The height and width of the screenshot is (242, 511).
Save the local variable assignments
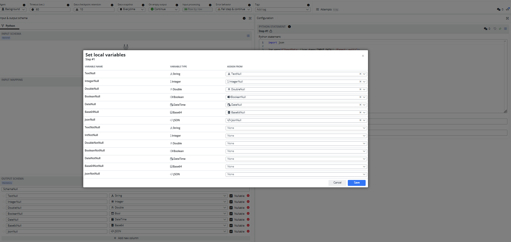click(356, 183)
